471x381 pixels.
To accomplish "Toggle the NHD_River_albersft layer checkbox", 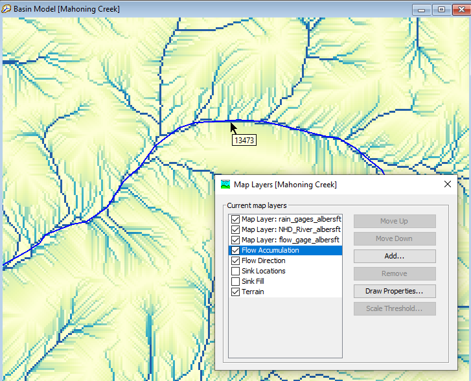I will 236,229.
